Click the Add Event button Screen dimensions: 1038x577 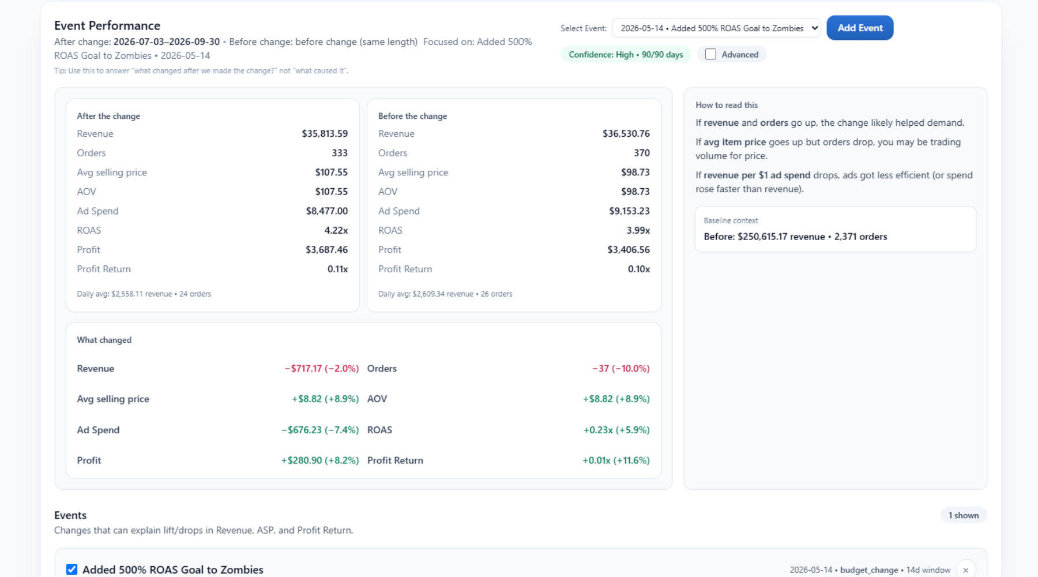point(860,28)
